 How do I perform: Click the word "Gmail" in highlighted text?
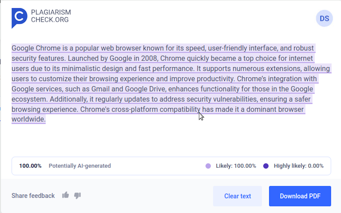(x=101, y=89)
